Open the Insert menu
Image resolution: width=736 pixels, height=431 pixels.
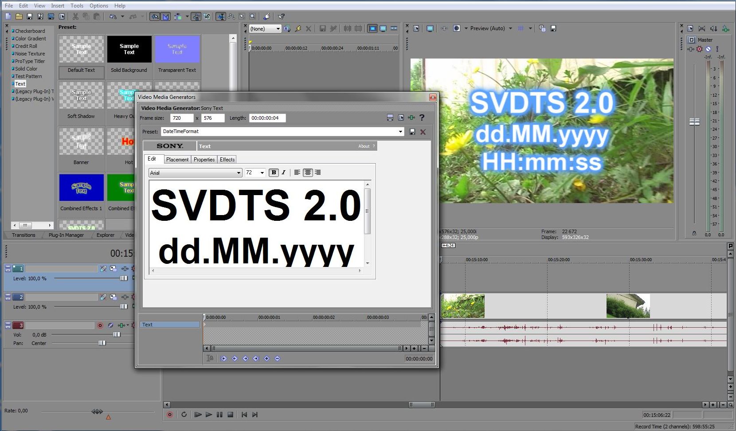58,6
